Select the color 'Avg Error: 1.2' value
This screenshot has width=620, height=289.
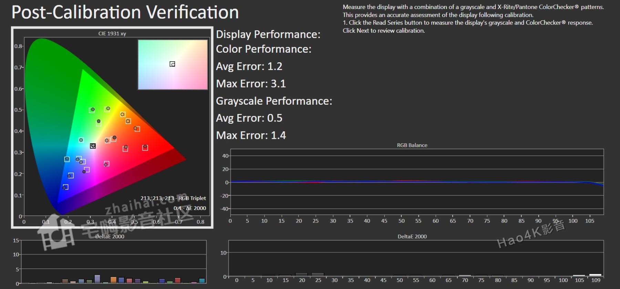click(x=249, y=66)
